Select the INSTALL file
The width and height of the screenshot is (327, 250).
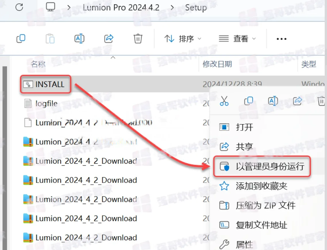[x=50, y=84]
